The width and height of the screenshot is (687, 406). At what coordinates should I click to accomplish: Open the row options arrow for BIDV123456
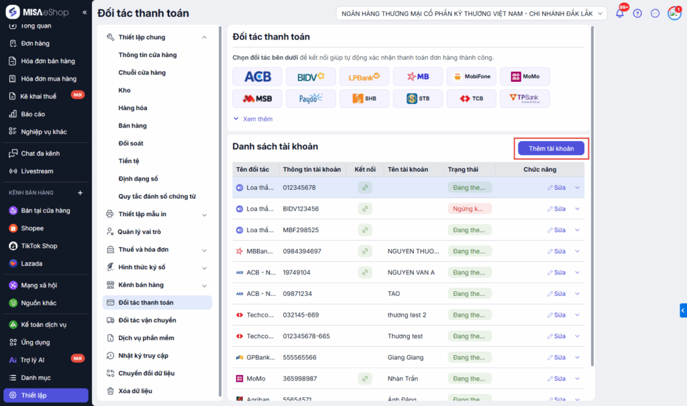coord(577,209)
